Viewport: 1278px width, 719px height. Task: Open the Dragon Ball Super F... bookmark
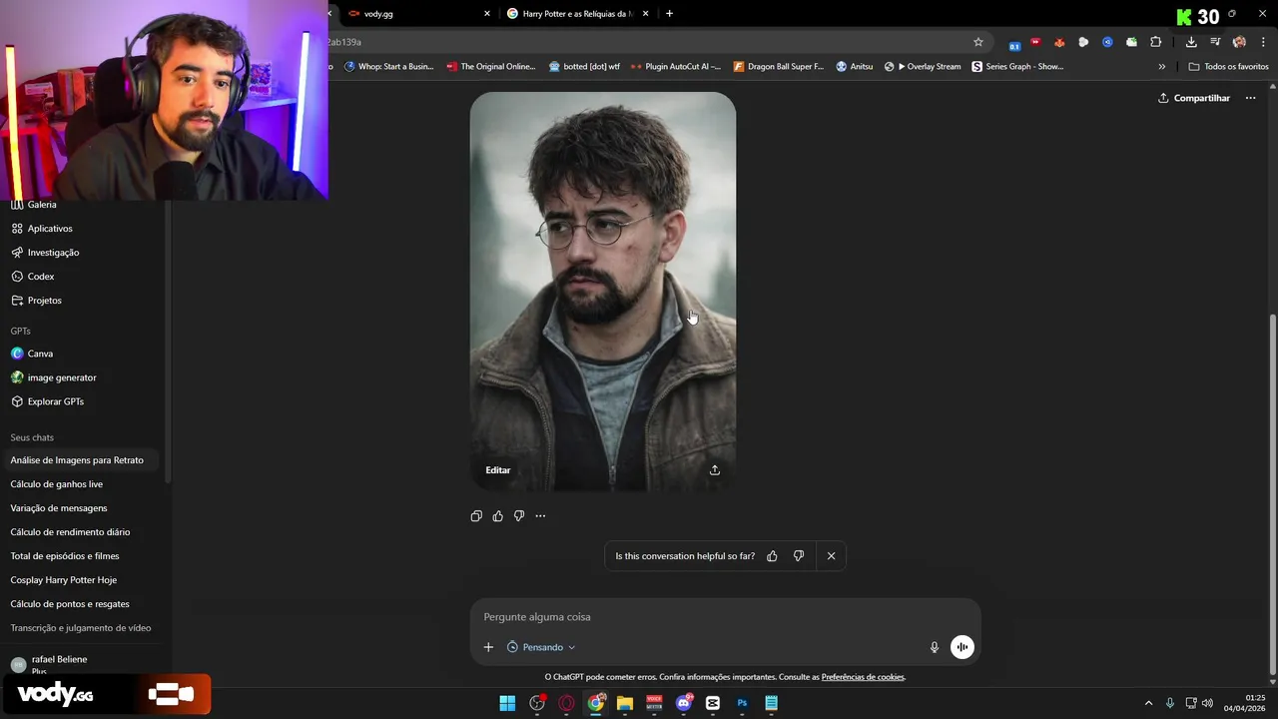[779, 67]
